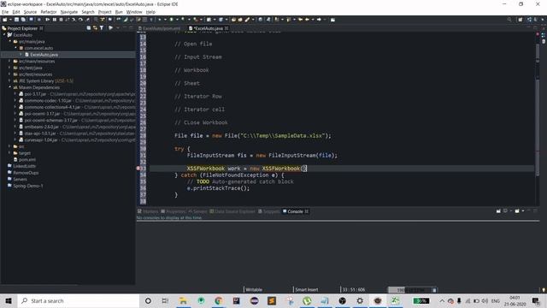Image resolution: width=547 pixels, height=308 pixels.
Task: Switch to the Java EE perspective icon
Action: (x=530, y=20)
